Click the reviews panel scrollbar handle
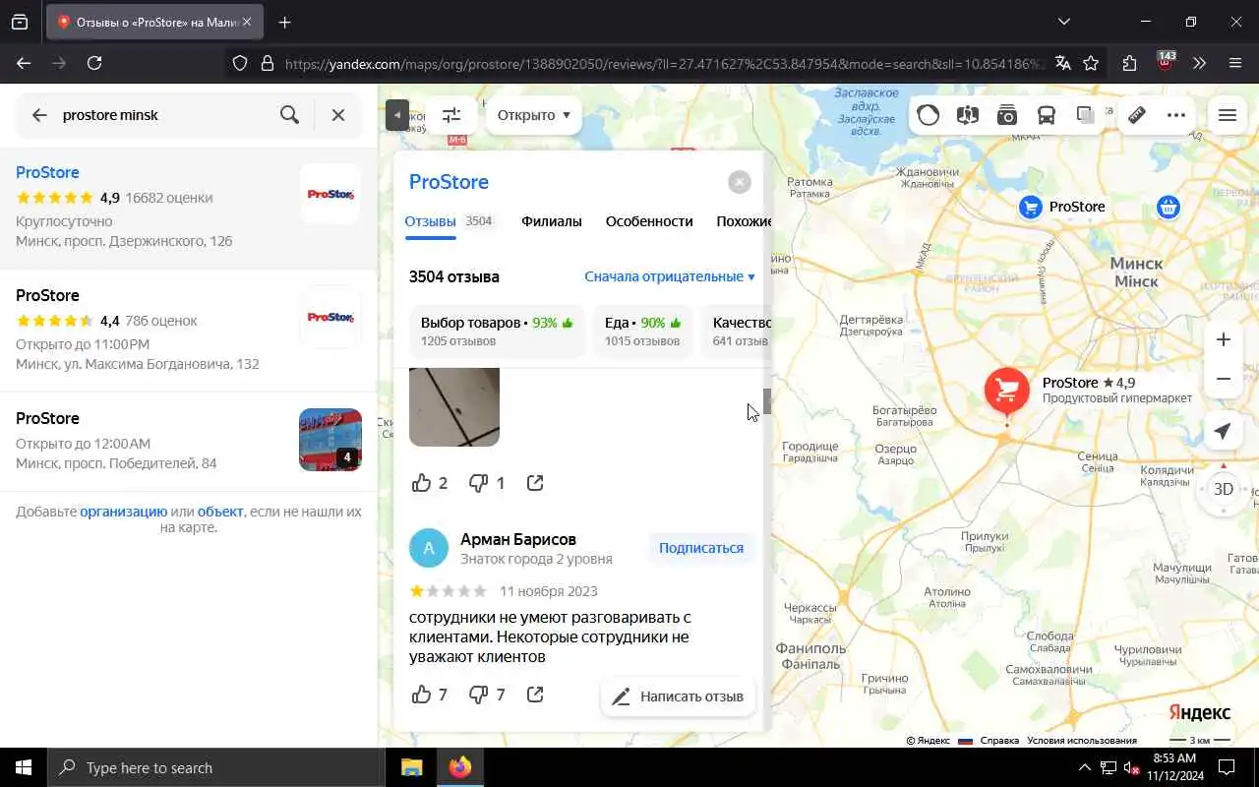 (767, 401)
